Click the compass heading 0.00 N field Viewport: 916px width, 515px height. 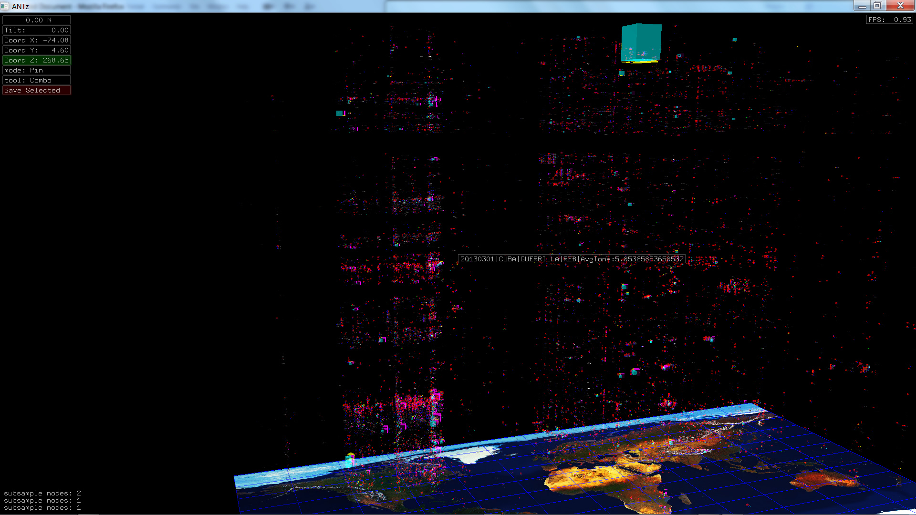coord(37,20)
